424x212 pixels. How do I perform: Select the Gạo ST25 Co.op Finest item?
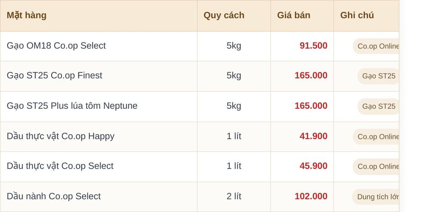[200, 76]
